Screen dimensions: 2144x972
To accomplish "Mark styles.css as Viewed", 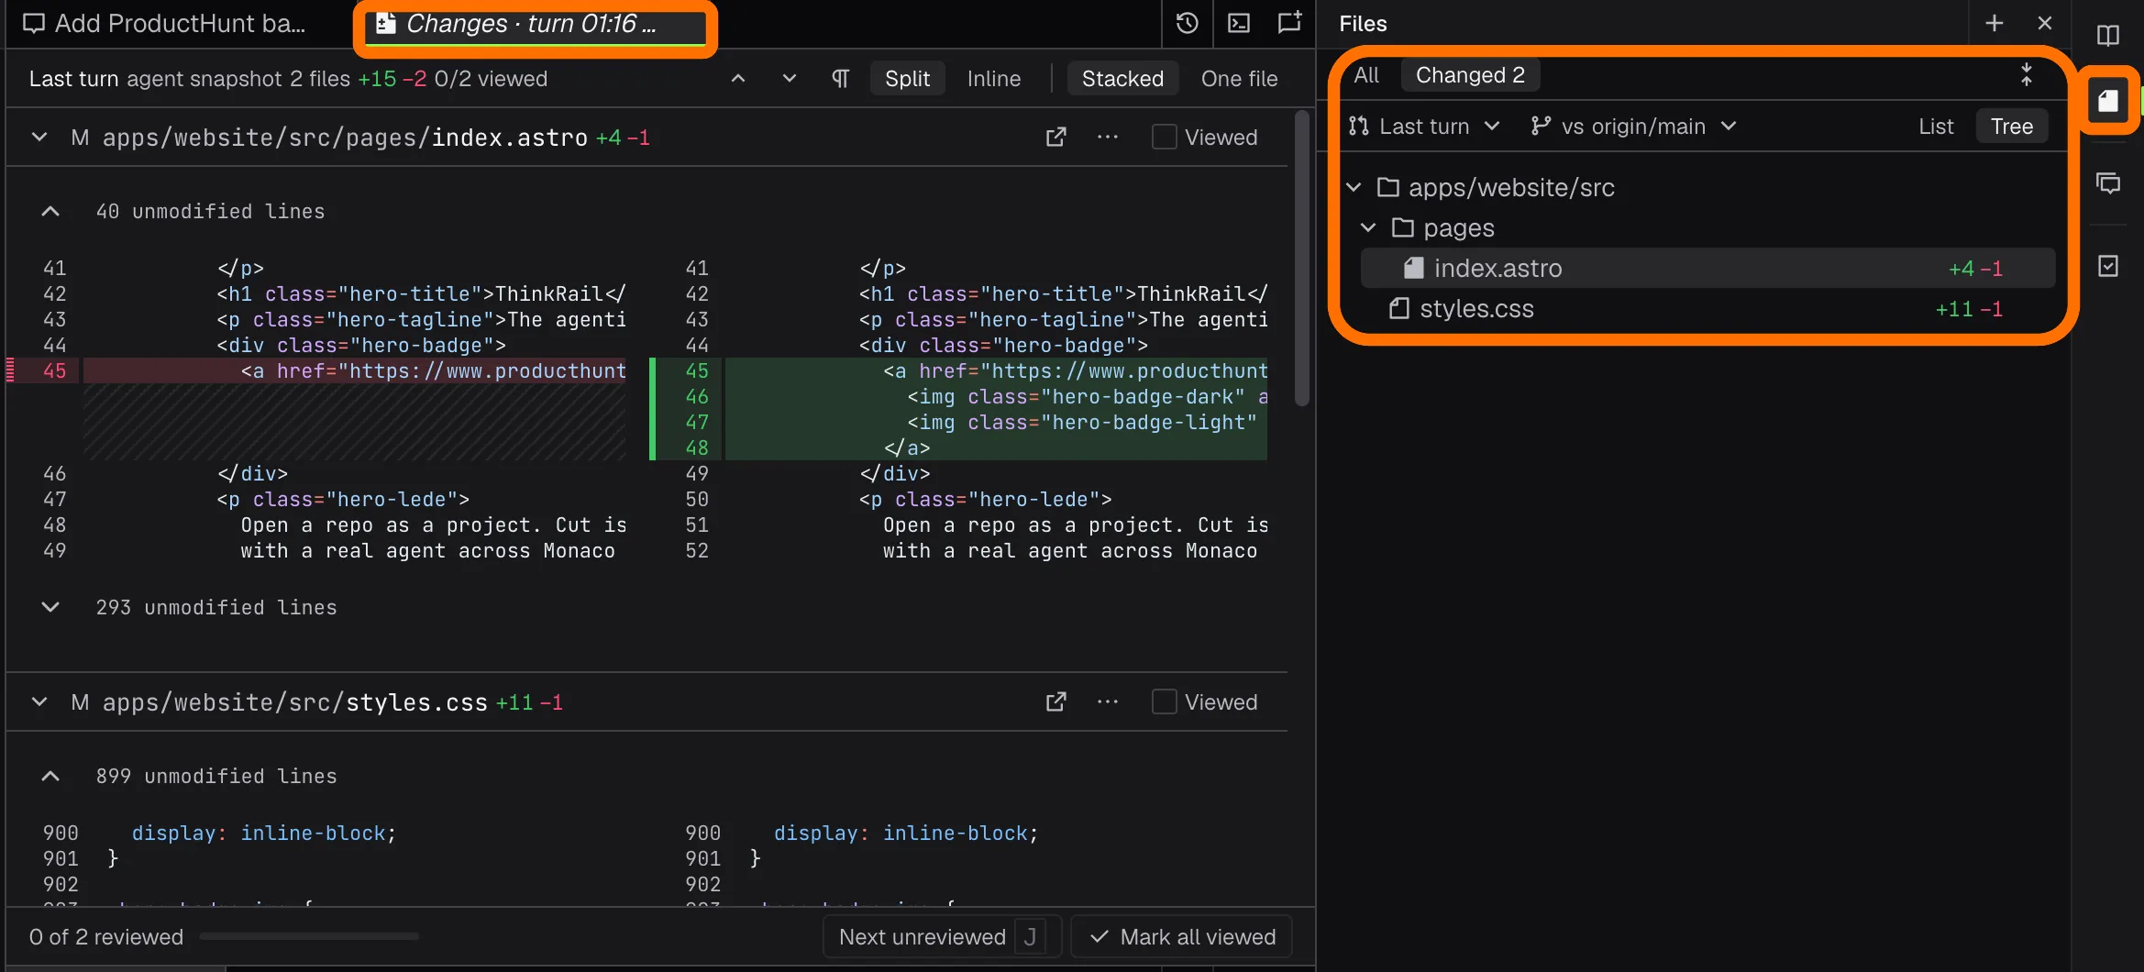I will (1165, 702).
